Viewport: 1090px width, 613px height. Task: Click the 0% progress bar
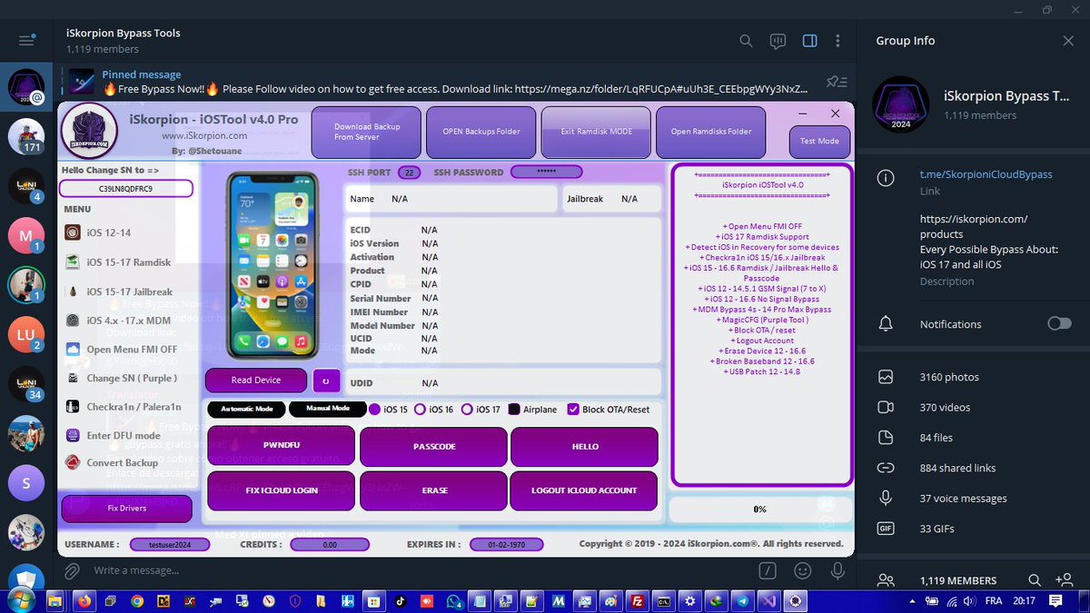tap(759, 509)
